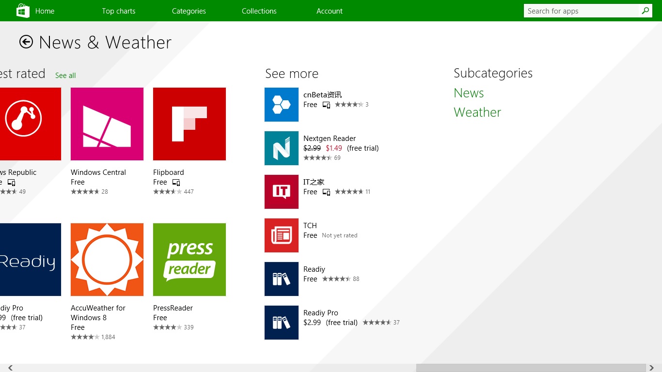
Task: Click the $1.49 sale price
Action: point(334,148)
